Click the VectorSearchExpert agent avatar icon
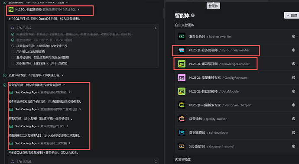Image resolution: width=299 pixels, height=164 pixels. (182, 105)
